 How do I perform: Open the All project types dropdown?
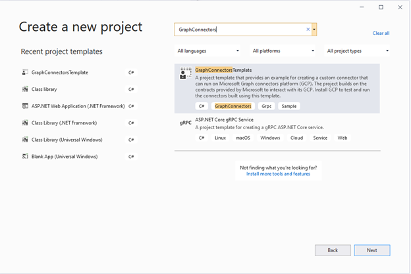[x=358, y=51]
